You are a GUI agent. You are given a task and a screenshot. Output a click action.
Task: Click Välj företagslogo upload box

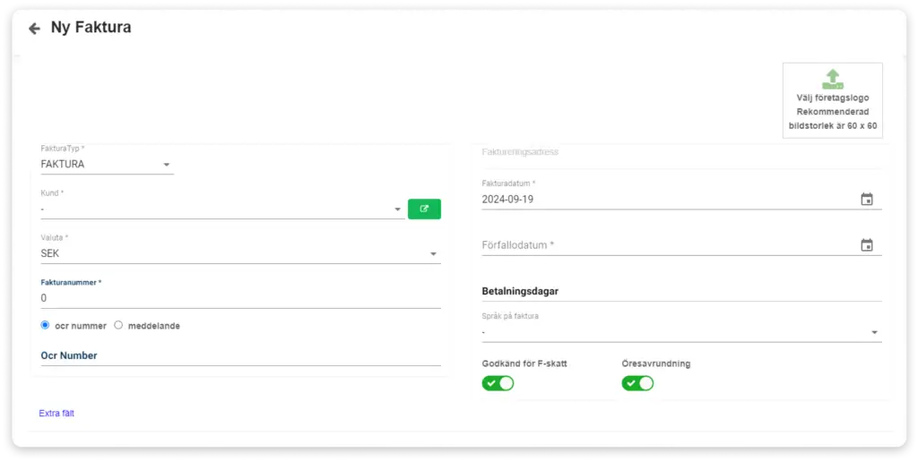point(833,100)
